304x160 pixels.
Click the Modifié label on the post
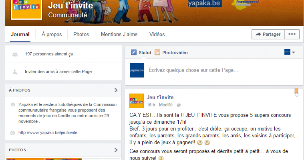[x=166, y=105]
